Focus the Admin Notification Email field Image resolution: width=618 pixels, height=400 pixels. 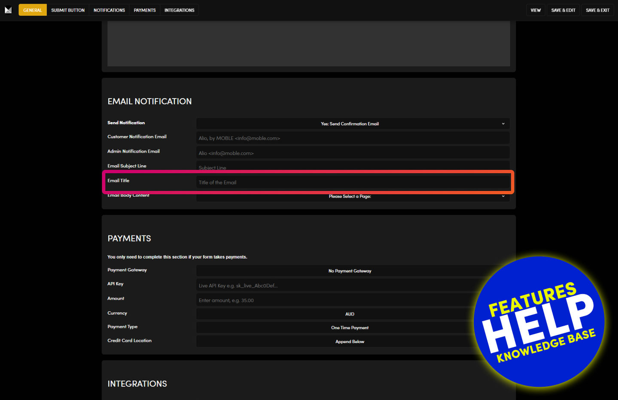[x=353, y=153]
